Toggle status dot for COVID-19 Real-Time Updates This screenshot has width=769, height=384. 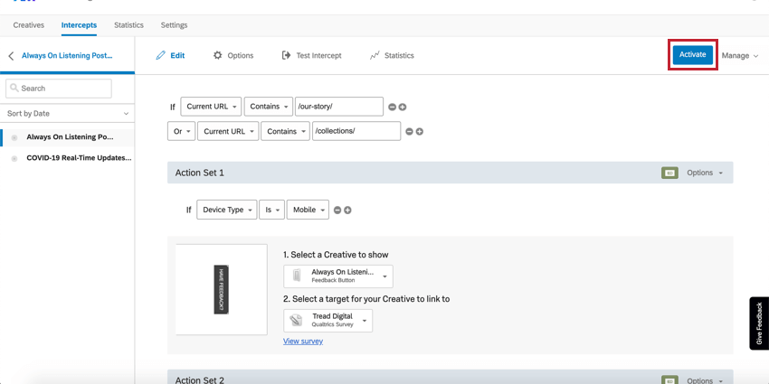coord(14,158)
